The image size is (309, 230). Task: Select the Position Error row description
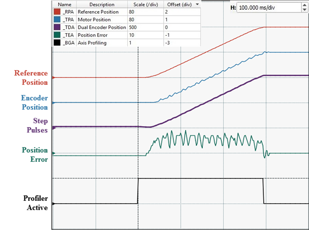point(101,35)
